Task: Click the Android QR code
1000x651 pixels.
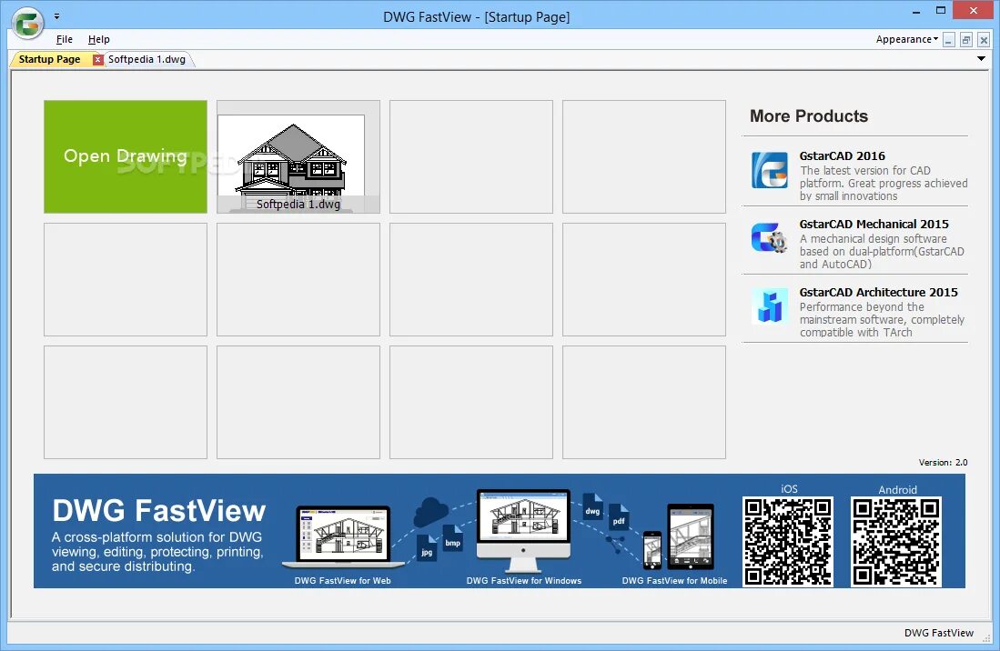Action: pos(896,541)
